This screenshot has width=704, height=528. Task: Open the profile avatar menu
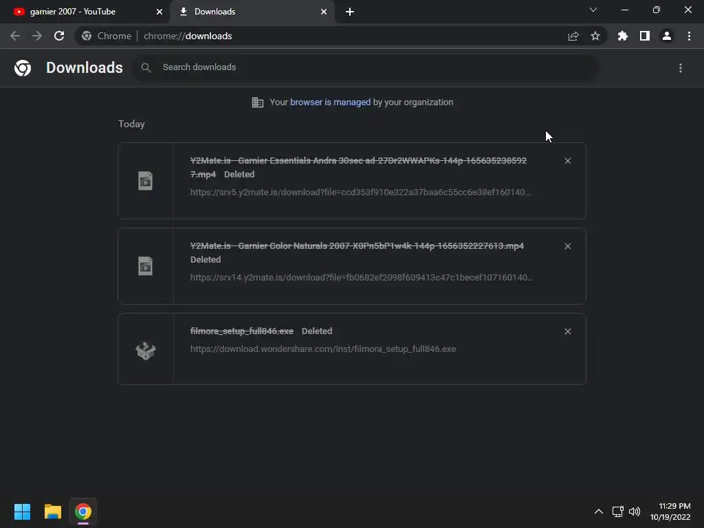(x=667, y=36)
